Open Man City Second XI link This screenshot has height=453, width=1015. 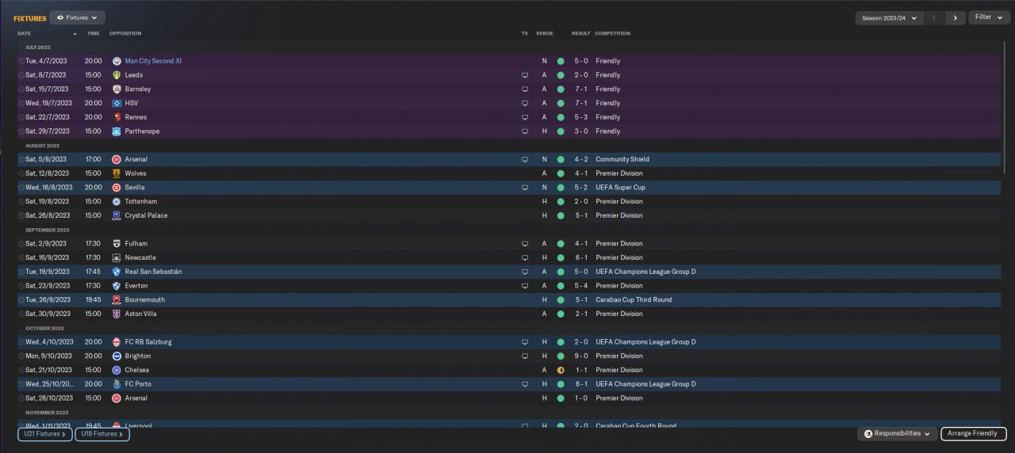pyautogui.click(x=153, y=61)
